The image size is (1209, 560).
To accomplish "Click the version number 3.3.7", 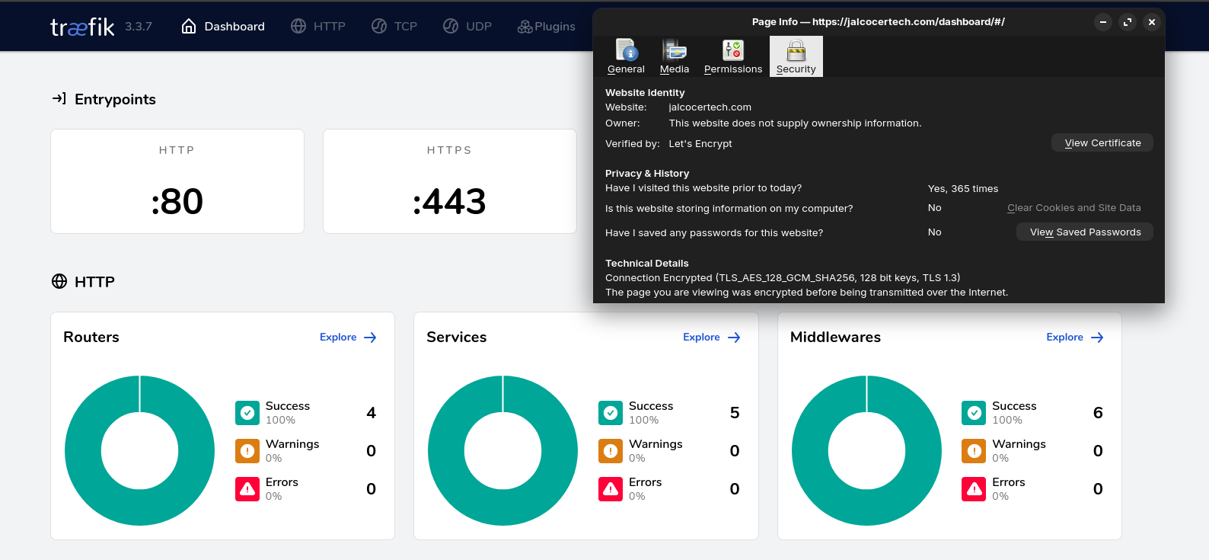I will click(x=139, y=27).
